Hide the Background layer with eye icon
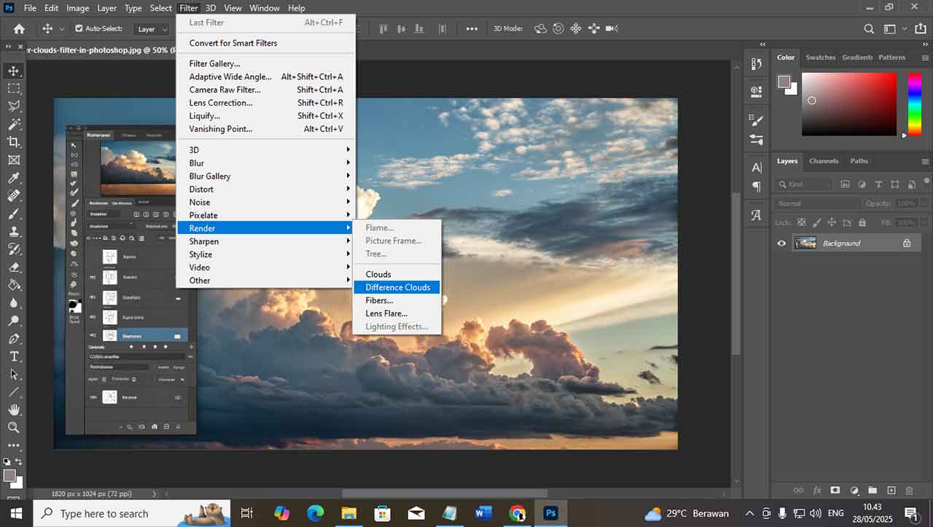Viewport: 933px width, 527px height. coord(781,243)
